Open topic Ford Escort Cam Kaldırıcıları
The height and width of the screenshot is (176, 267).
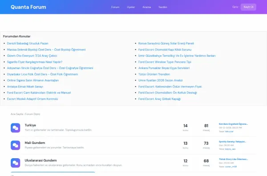pos(39,93)
